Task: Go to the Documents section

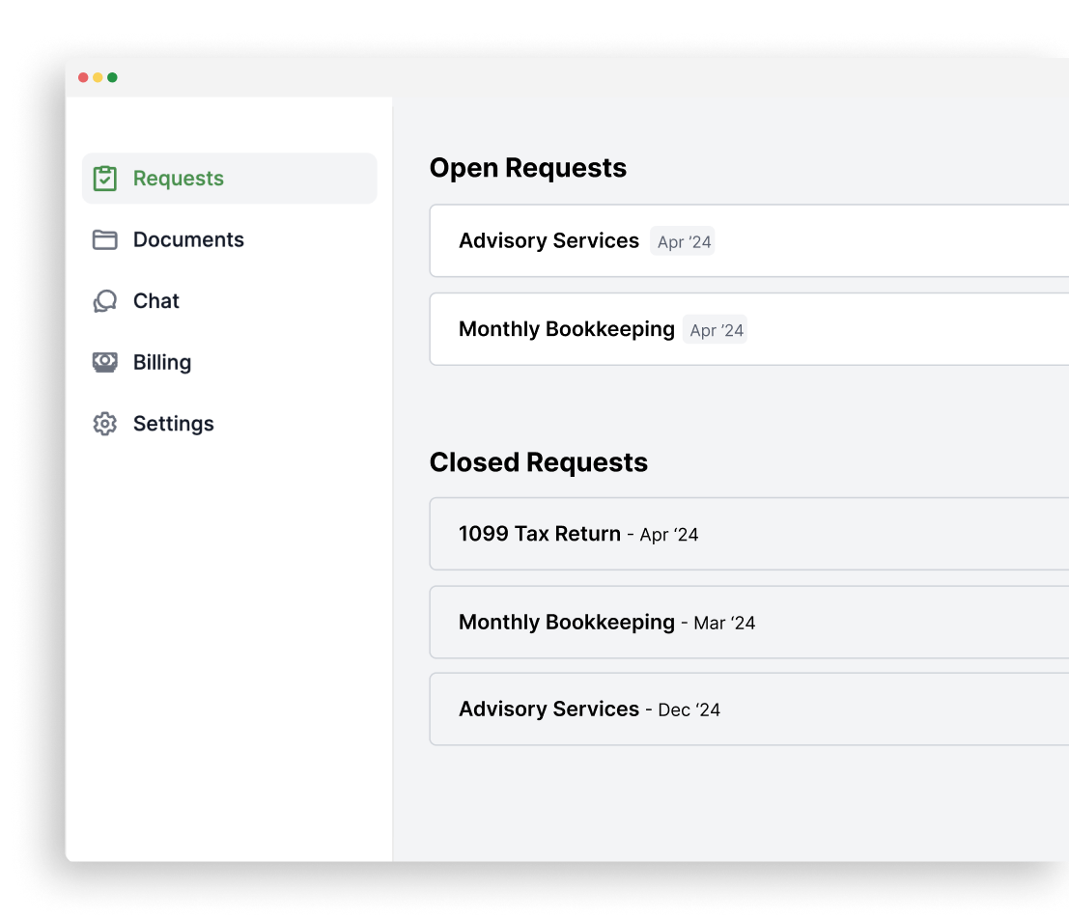Action: 229,240
